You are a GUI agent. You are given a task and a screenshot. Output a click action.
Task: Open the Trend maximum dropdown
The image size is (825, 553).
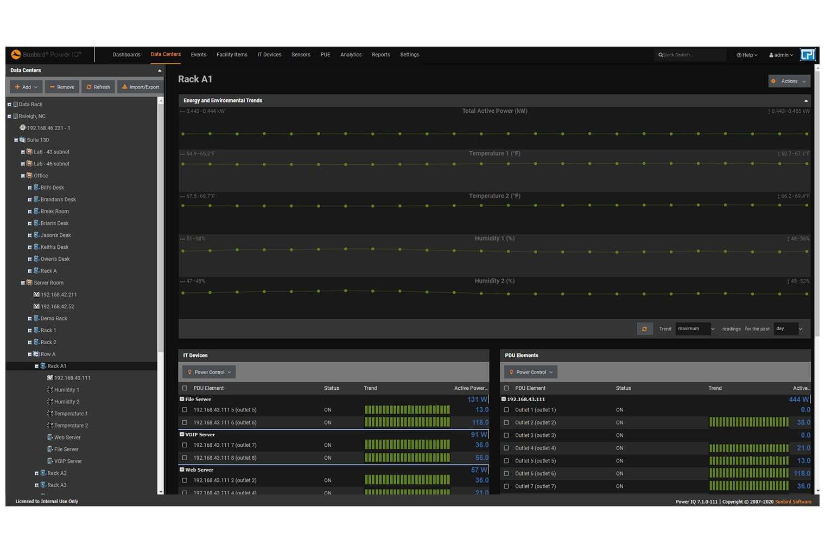(696, 329)
